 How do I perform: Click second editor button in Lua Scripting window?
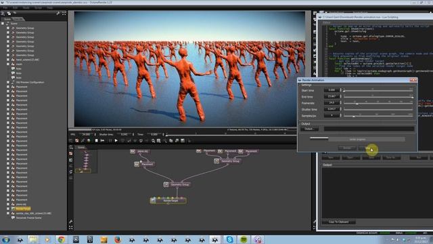(350, 158)
